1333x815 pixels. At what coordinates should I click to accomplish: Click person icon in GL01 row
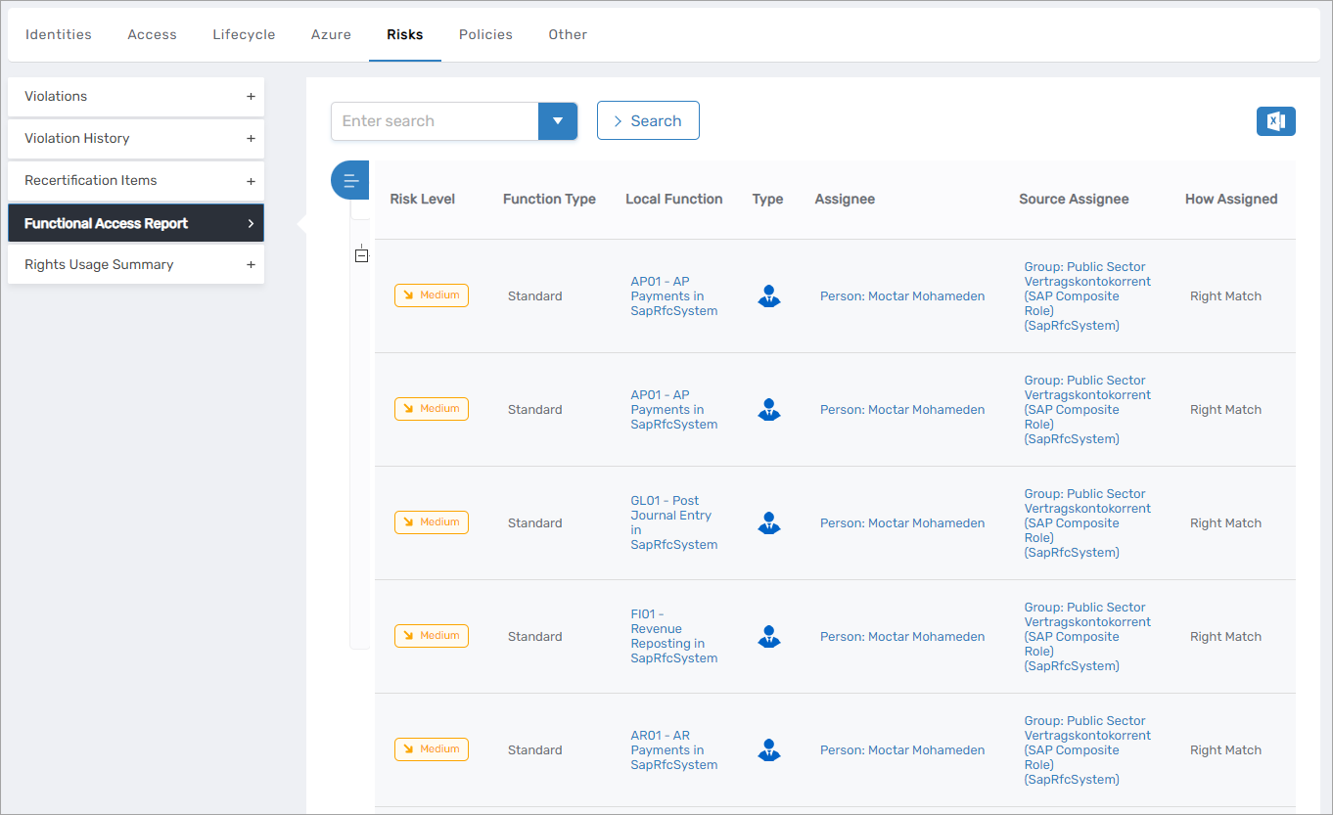769,523
